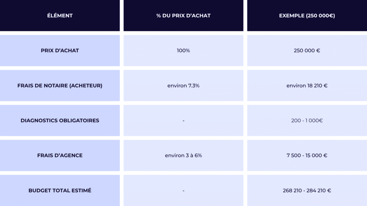Viewport: 367px width, 206px height.
Task: Click the EXEMPLE (250 000€) header
Action: click(307, 16)
